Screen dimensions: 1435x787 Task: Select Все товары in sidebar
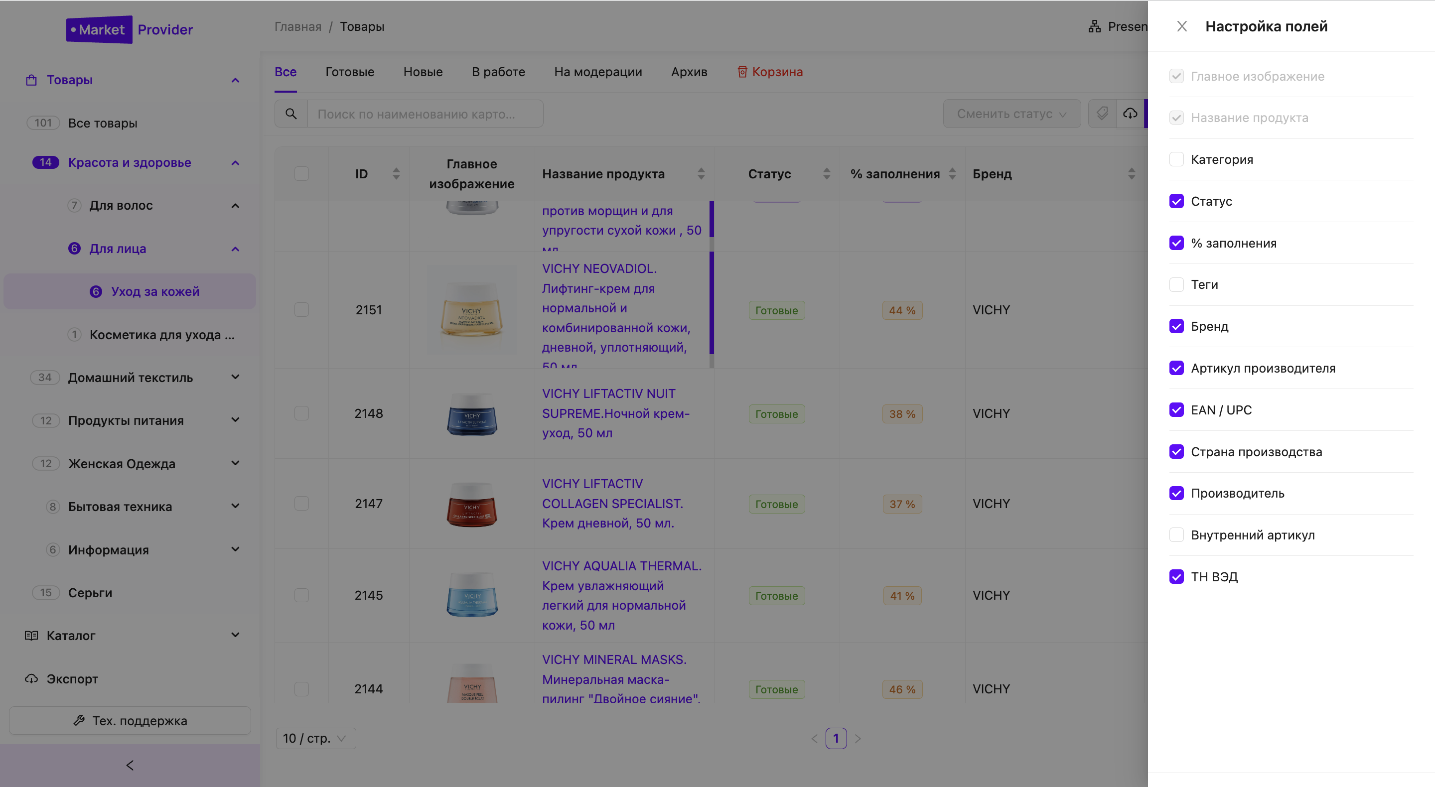click(x=103, y=123)
